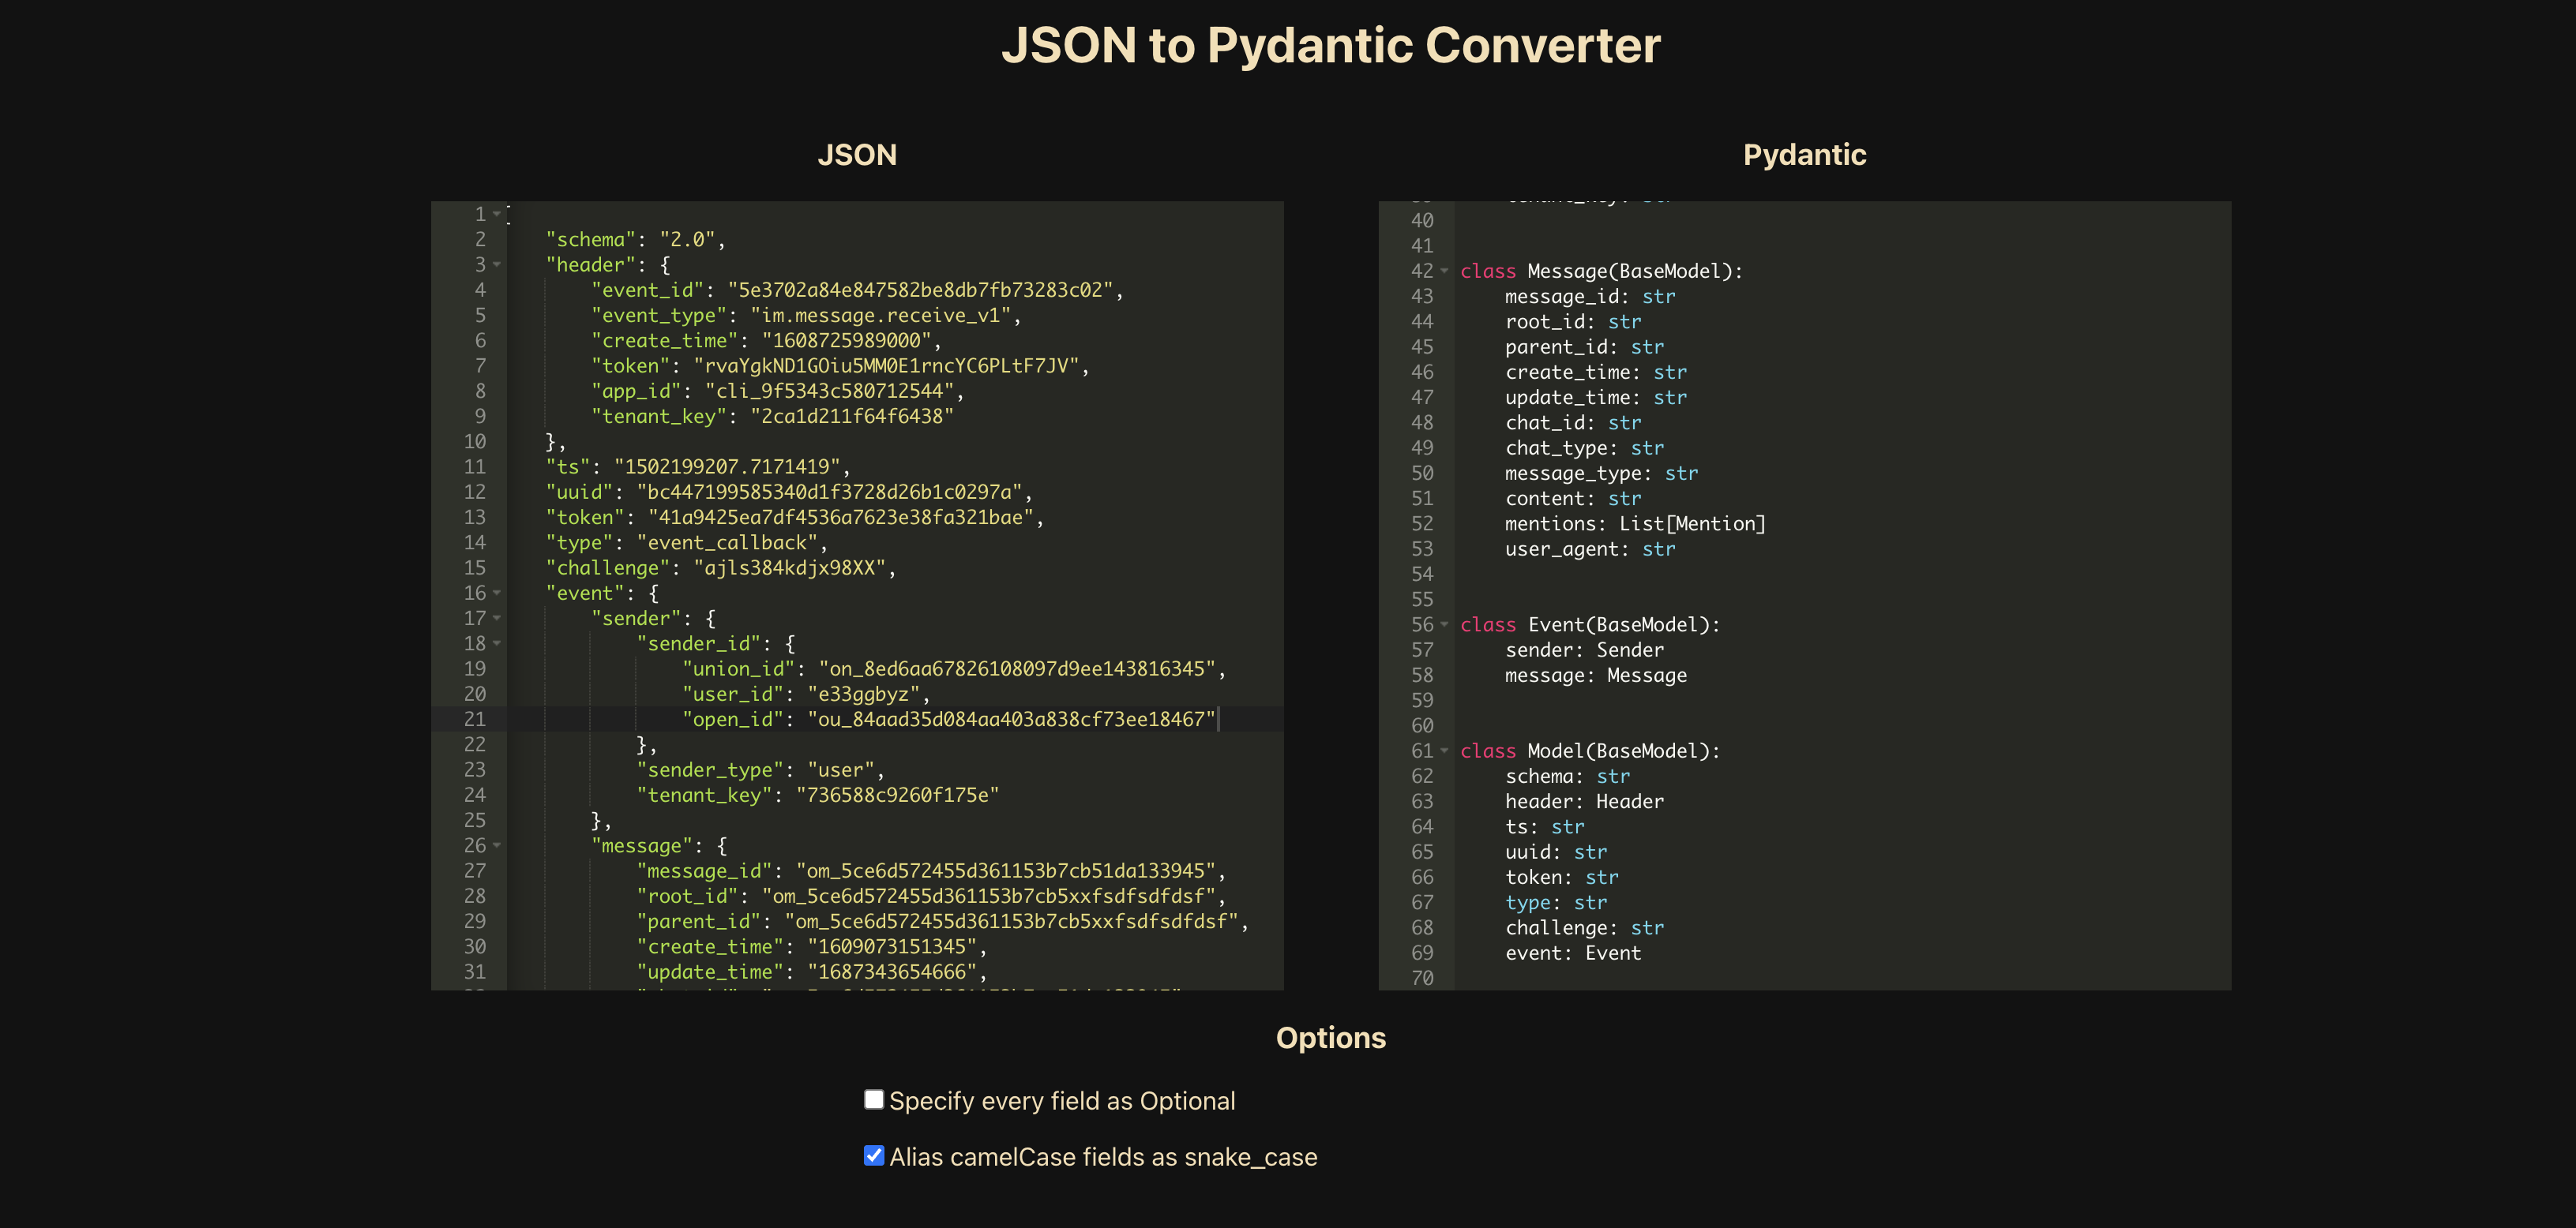Viewport: 2576px width, 1228px height.
Task: Enable Specify every field as Optional checkbox
Action: coord(873,1099)
